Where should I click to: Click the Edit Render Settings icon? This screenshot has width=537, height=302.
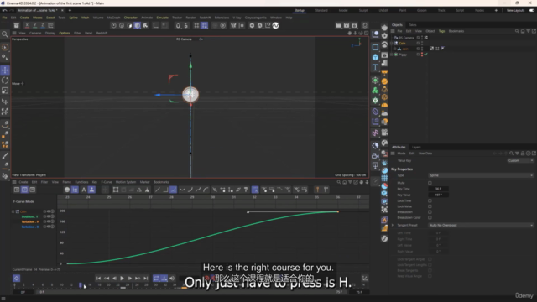[354, 25]
